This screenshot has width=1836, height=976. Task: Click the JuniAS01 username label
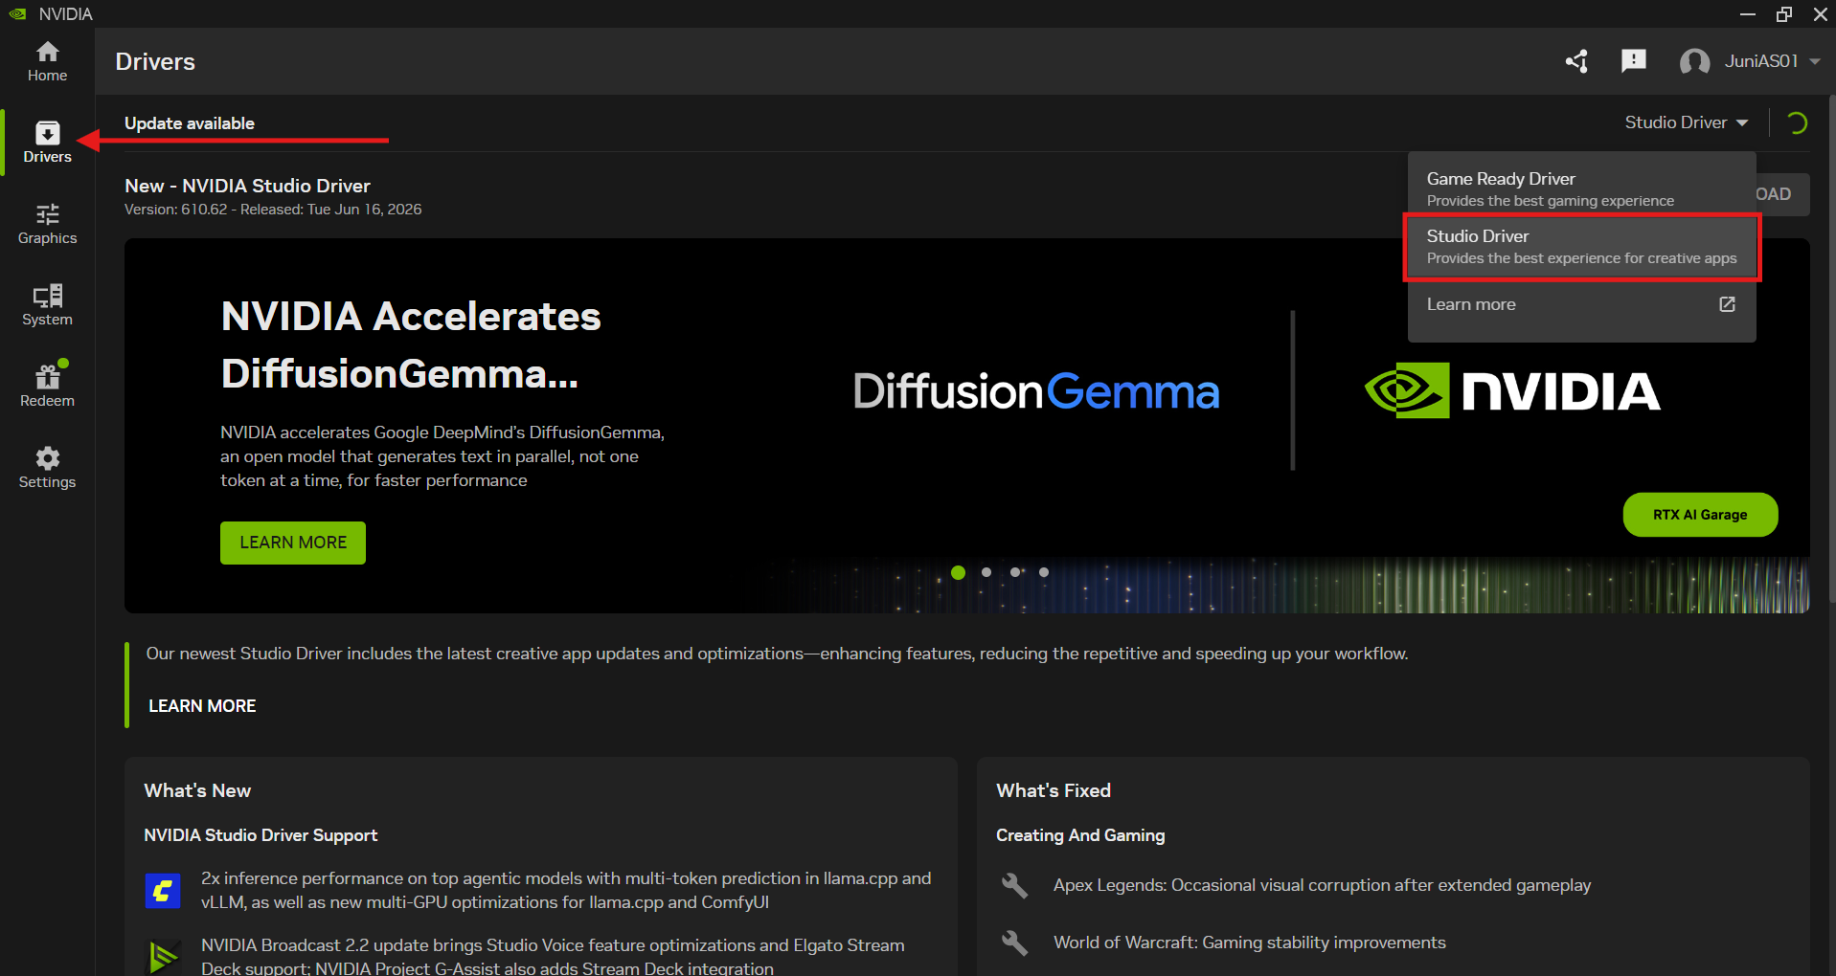click(1761, 61)
